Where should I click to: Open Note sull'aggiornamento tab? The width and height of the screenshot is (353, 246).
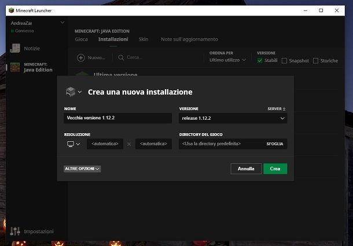189,39
